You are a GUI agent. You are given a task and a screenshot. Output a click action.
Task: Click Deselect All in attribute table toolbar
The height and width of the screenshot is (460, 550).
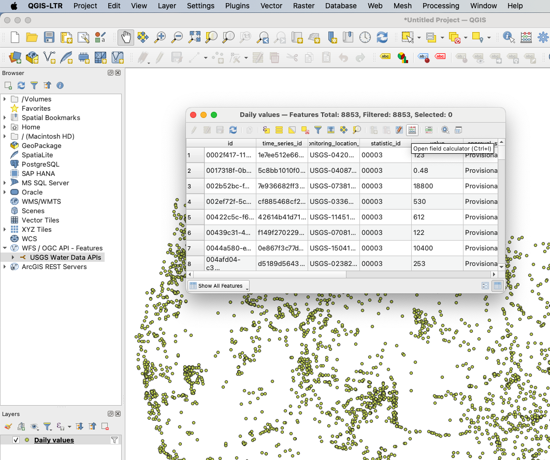305,130
